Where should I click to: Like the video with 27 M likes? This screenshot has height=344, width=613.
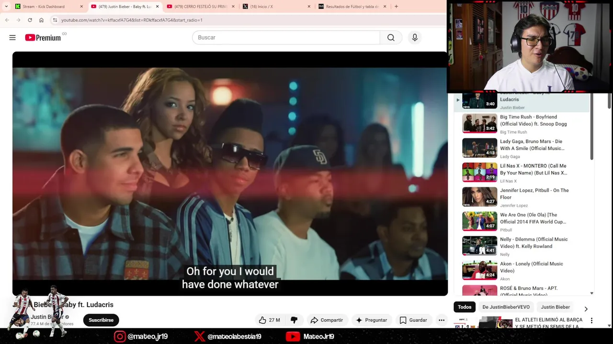(x=269, y=320)
